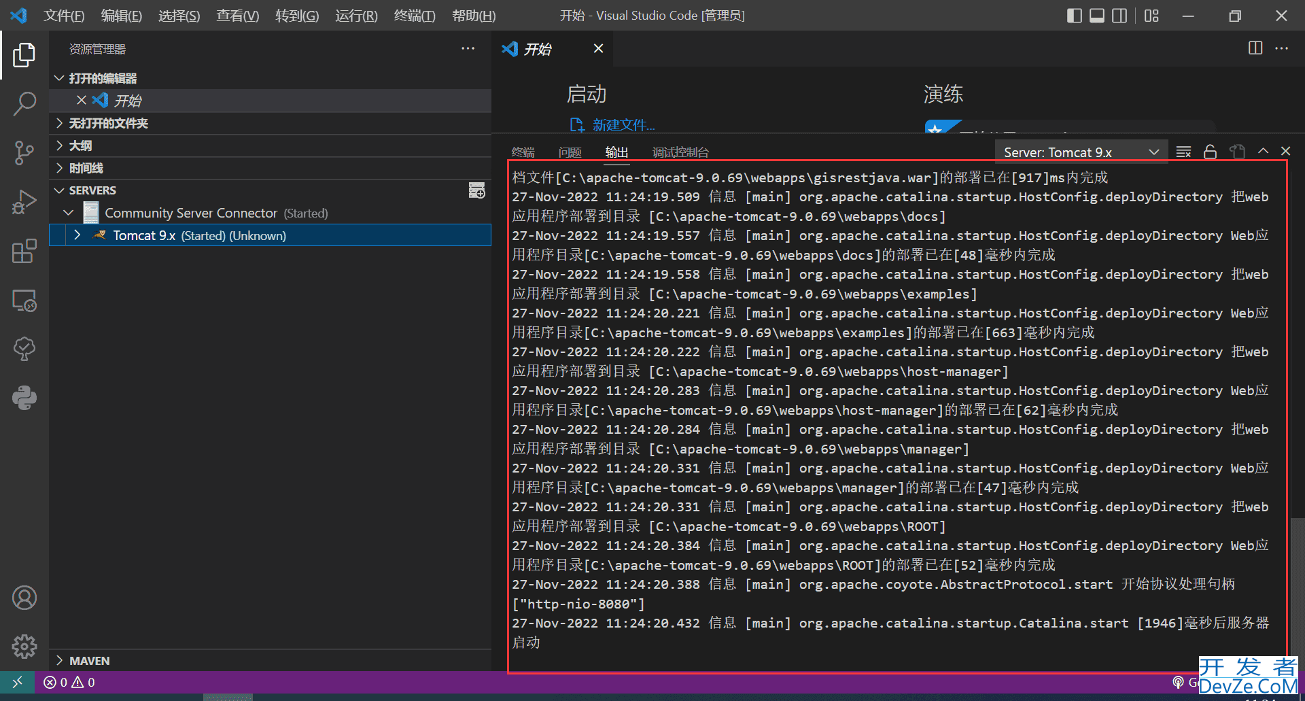Close the 开始 tab
Screen dimensions: 1305x701
coord(598,48)
